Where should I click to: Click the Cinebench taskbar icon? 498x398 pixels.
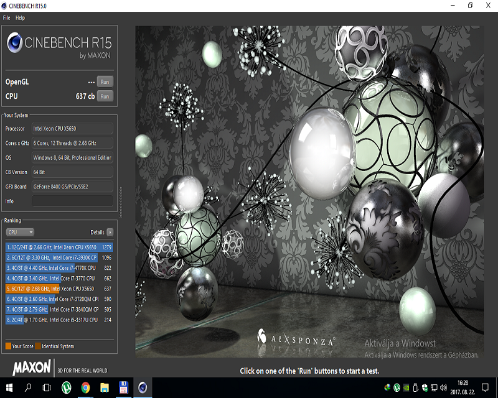click(143, 387)
